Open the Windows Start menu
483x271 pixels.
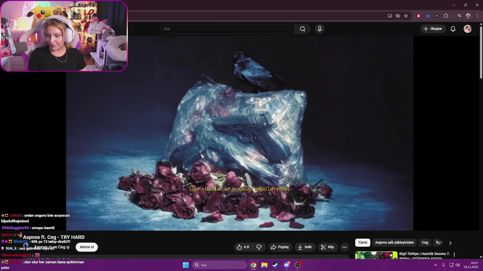tap(186, 265)
